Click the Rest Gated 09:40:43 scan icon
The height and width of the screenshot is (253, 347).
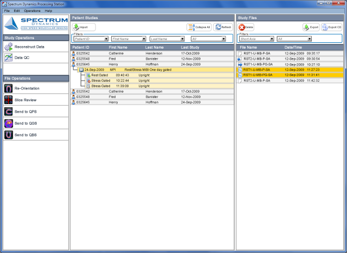coord(88,75)
